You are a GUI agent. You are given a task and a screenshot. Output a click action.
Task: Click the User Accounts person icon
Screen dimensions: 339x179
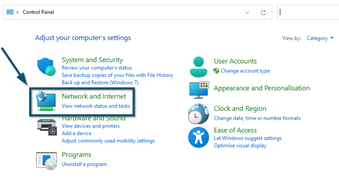(199, 67)
